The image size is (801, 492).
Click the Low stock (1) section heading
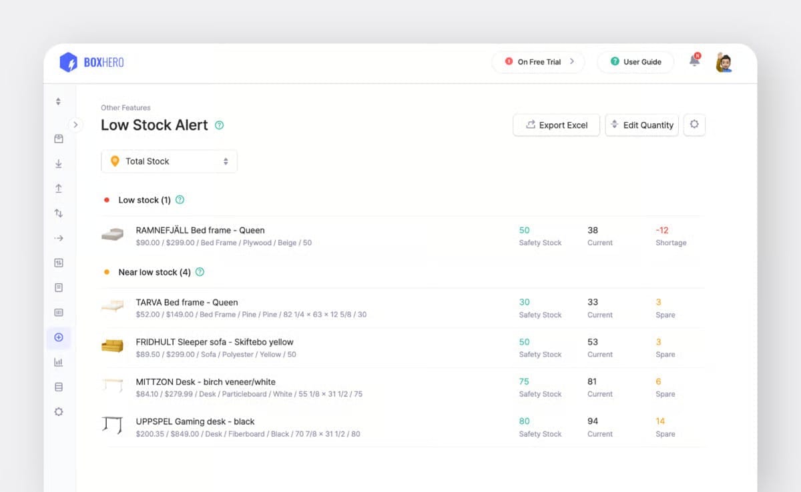pyautogui.click(x=144, y=200)
